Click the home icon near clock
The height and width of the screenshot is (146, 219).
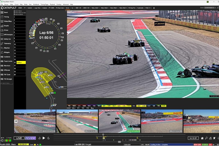pyautogui.click(x=202, y=138)
